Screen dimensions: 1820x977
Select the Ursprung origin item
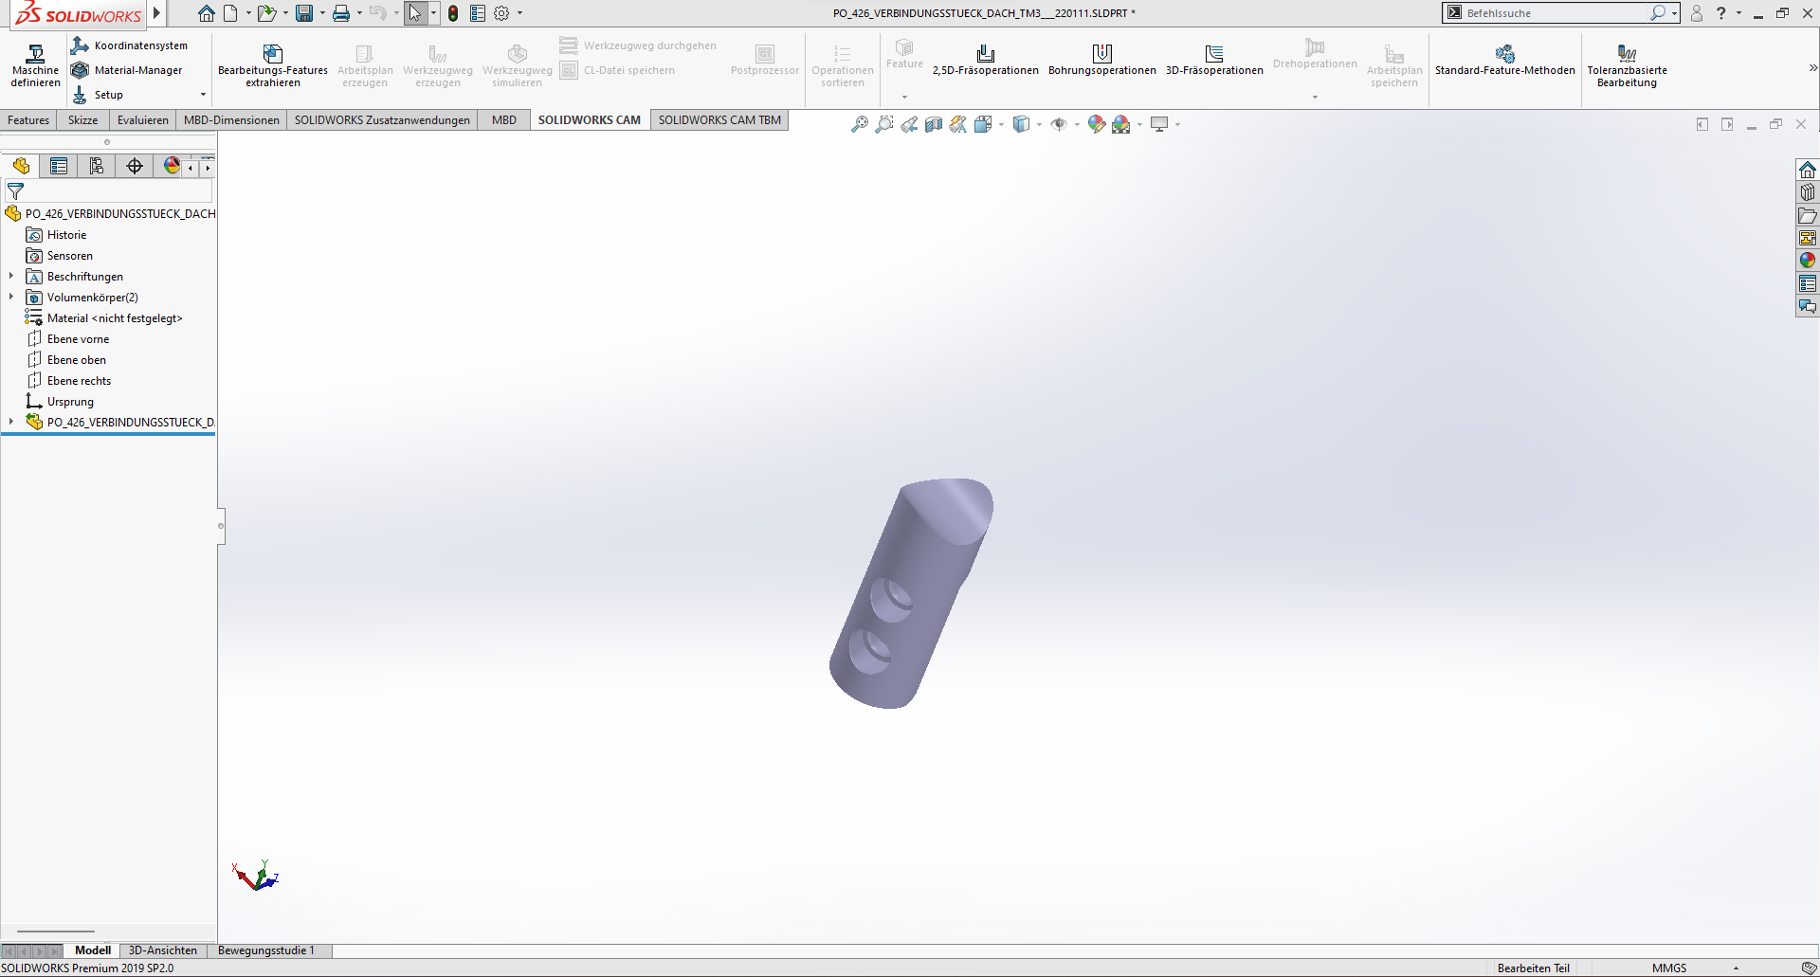coord(70,402)
